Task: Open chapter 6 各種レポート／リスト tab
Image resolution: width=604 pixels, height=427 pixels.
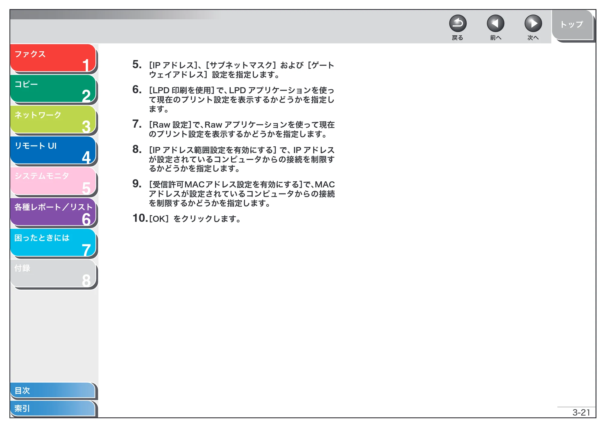Action: click(53, 212)
